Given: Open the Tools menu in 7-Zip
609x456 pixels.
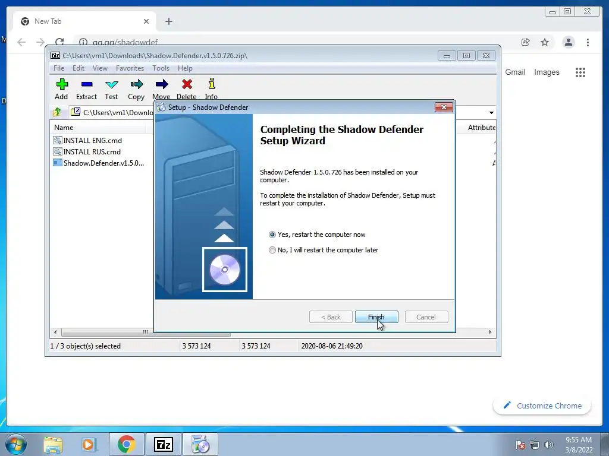Looking at the screenshot, I should (x=161, y=68).
